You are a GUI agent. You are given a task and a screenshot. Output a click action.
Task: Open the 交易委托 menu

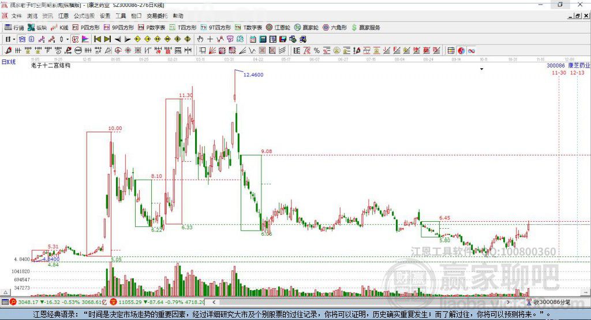click(x=157, y=16)
